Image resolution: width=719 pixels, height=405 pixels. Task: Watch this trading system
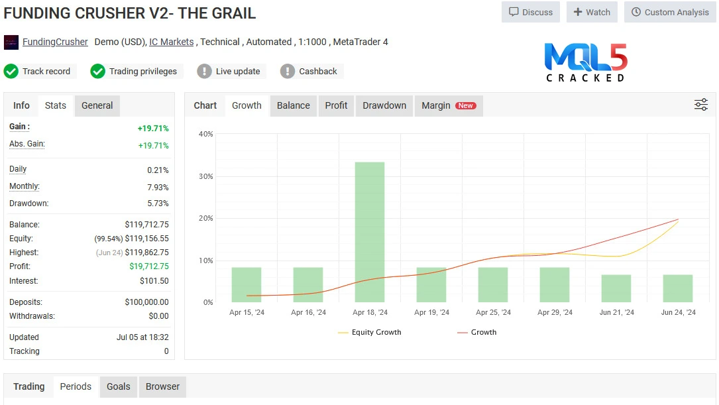pos(592,12)
